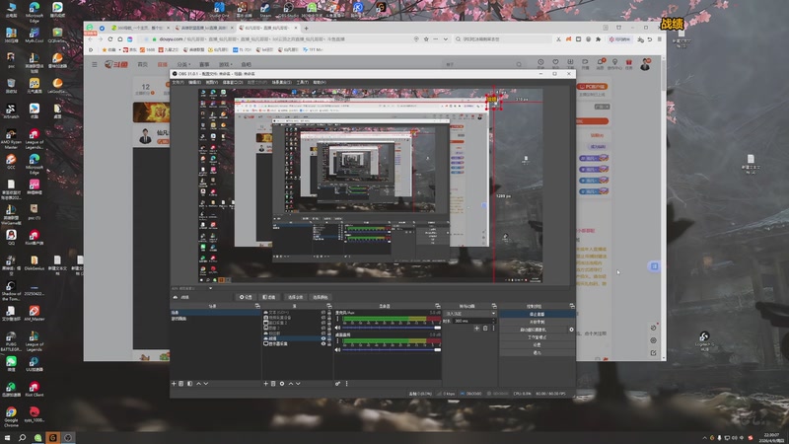Open OBS 视图(V) menu
Viewport: 789px width, 444px height.
tap(212, 82)
